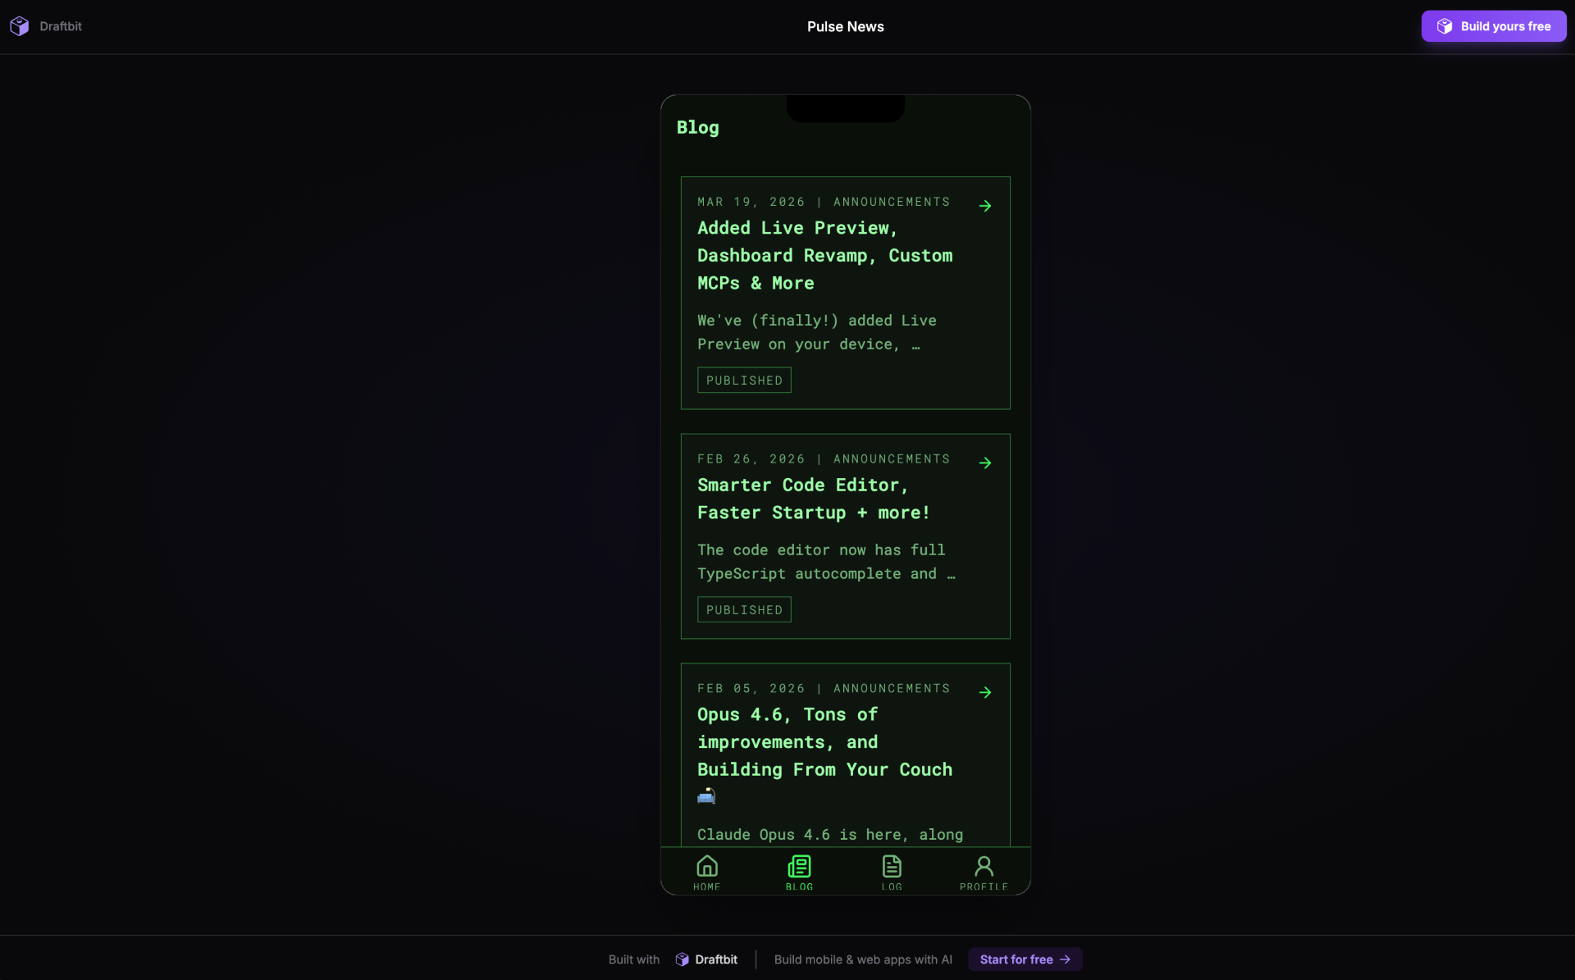1575x980 pixels.
Task: Click the Build yours free button
Action: [1494, 26]
